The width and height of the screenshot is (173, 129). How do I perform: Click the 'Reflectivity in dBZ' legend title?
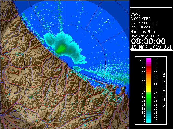(x=164, y=90)
